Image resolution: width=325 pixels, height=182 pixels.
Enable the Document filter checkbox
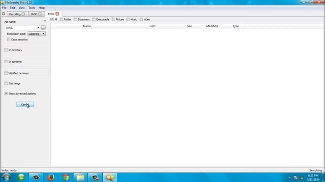pos(76,19)
